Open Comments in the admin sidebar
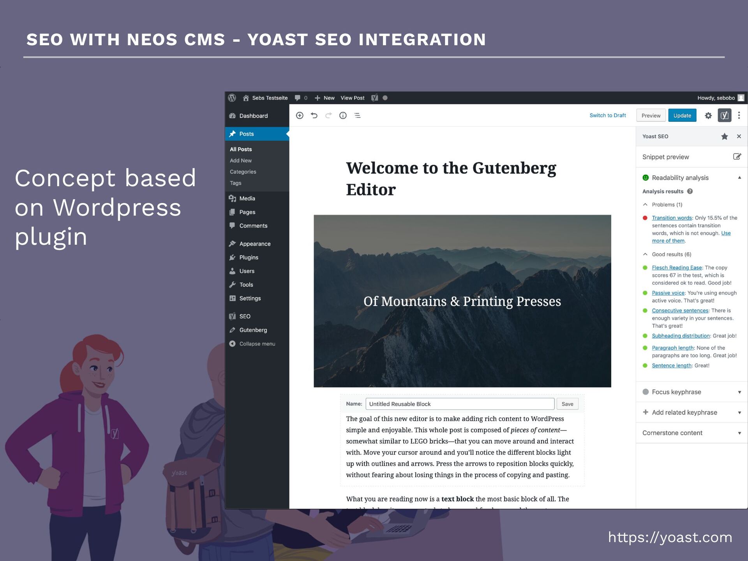The width and height of the screenshot is (748, 561). pyautogui.click(x=257, y=226)
